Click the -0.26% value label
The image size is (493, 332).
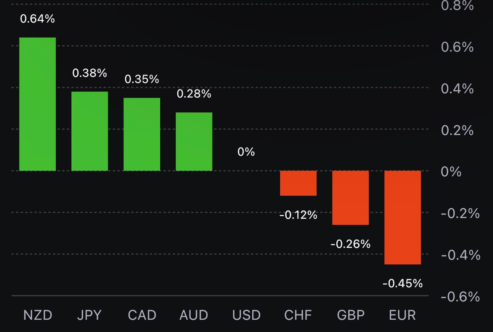click(x=350, y=244)
